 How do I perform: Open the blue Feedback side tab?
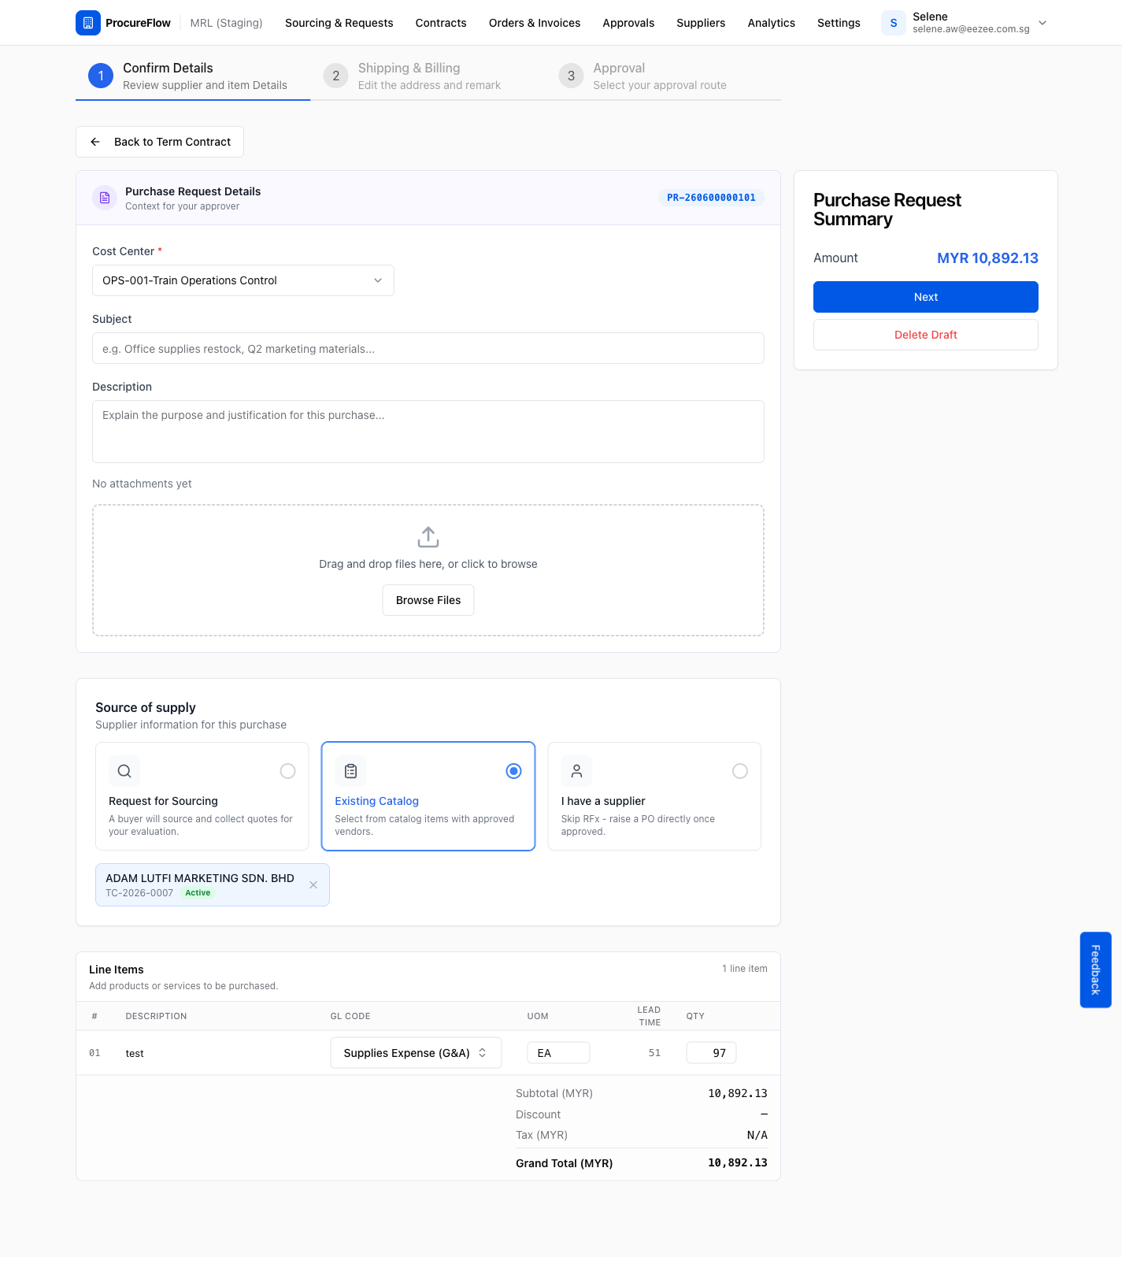coord(1095,970)
